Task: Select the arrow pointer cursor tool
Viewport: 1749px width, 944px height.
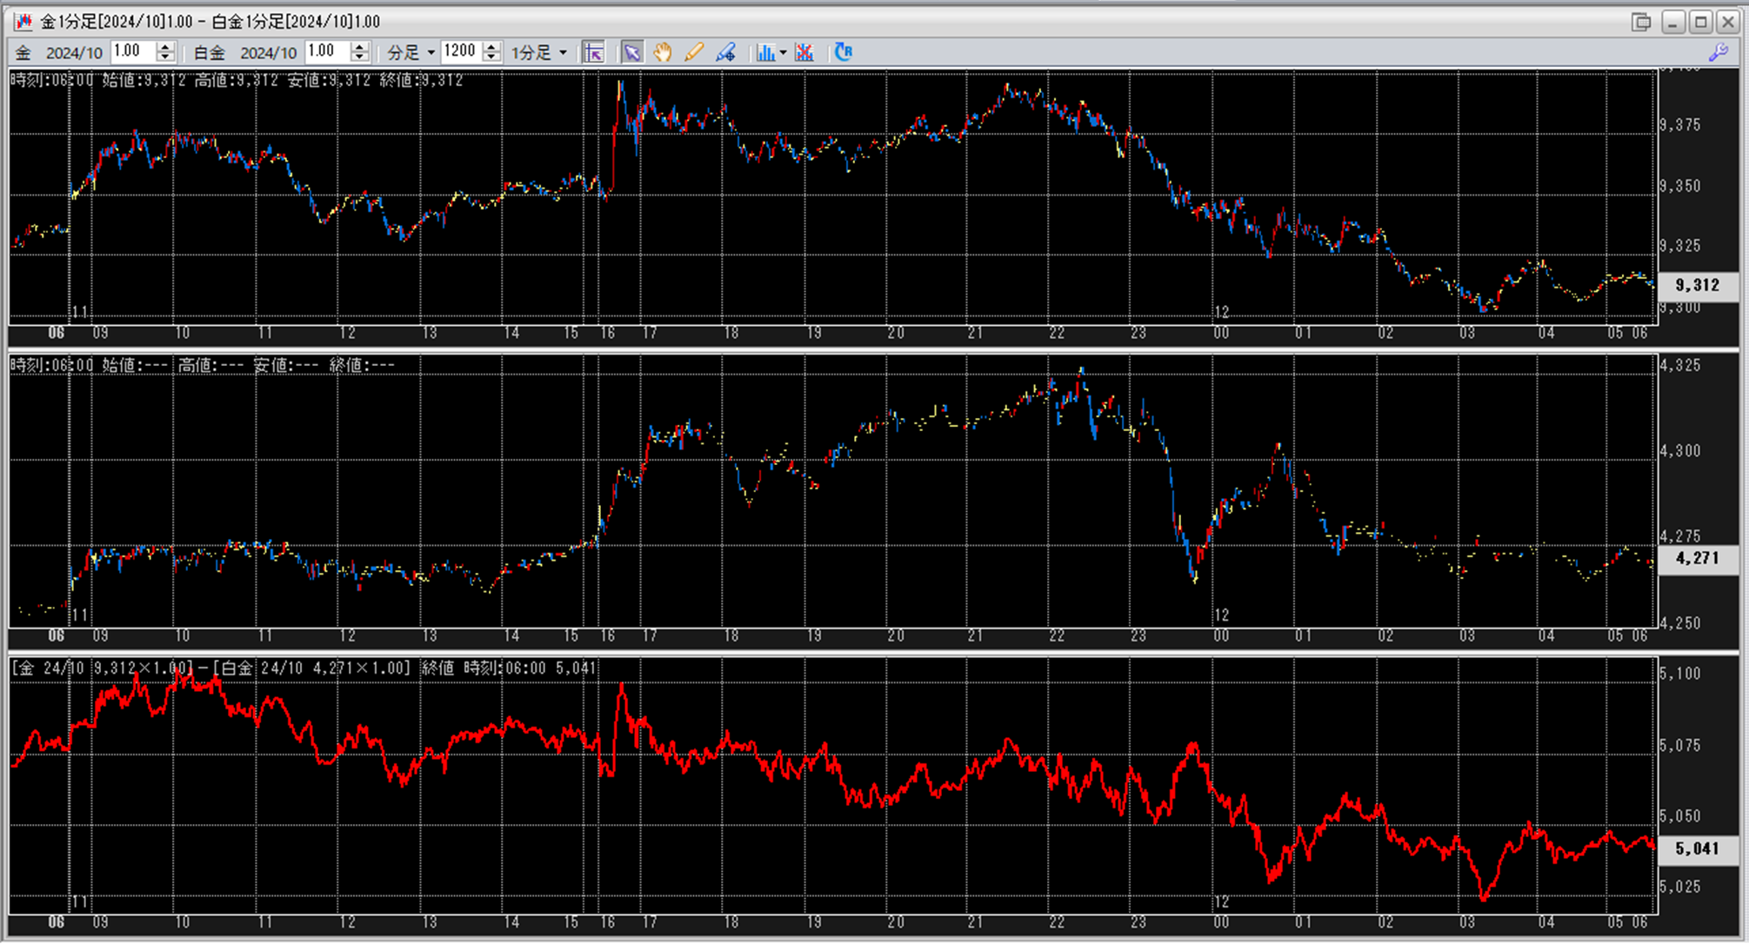Action: tap(631, 53)
